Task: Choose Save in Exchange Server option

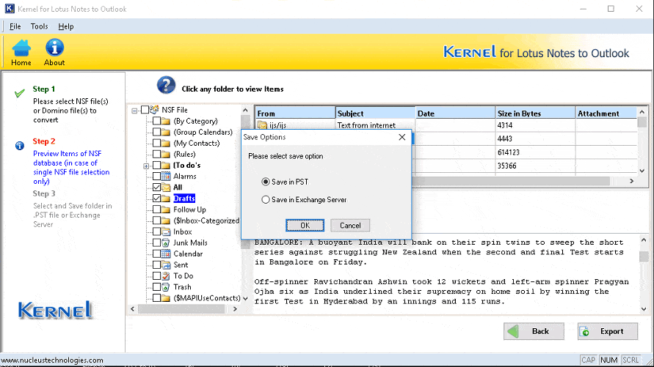Action: click(x=266, y=200)
